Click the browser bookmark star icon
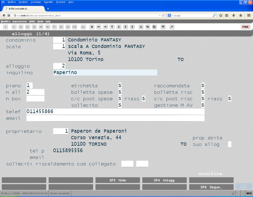Image resolution: width=253 pixels, height=197 pixels. tap(221, 15)
